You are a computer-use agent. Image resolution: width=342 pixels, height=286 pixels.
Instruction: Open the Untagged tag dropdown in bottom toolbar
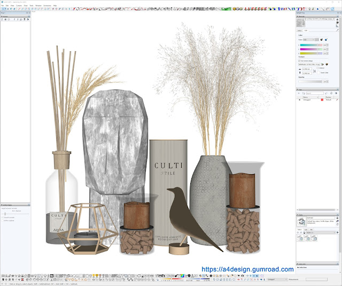(x=277, y=279)
